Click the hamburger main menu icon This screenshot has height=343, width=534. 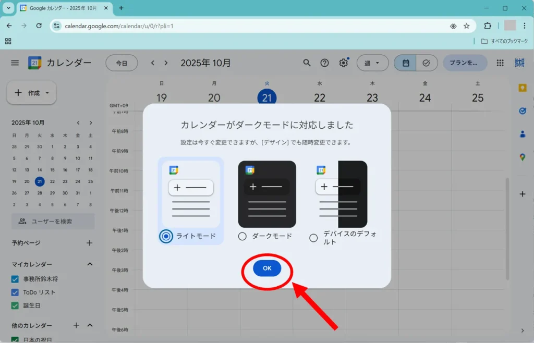(15, 63)
